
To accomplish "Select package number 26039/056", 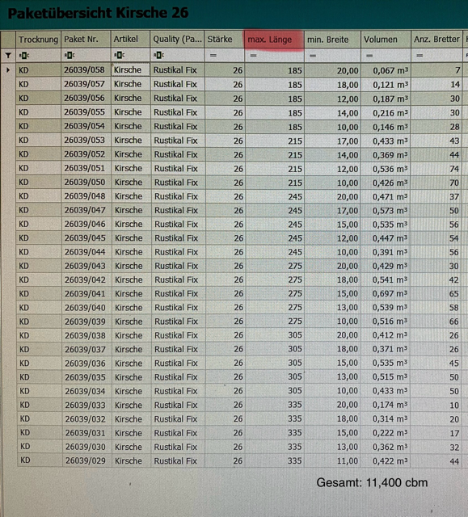I will click(x=84, y=99).
